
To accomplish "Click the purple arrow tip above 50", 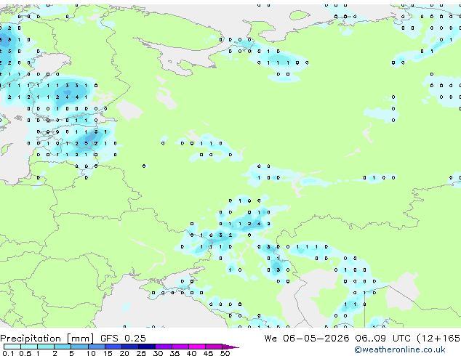I will coord(230,347).
